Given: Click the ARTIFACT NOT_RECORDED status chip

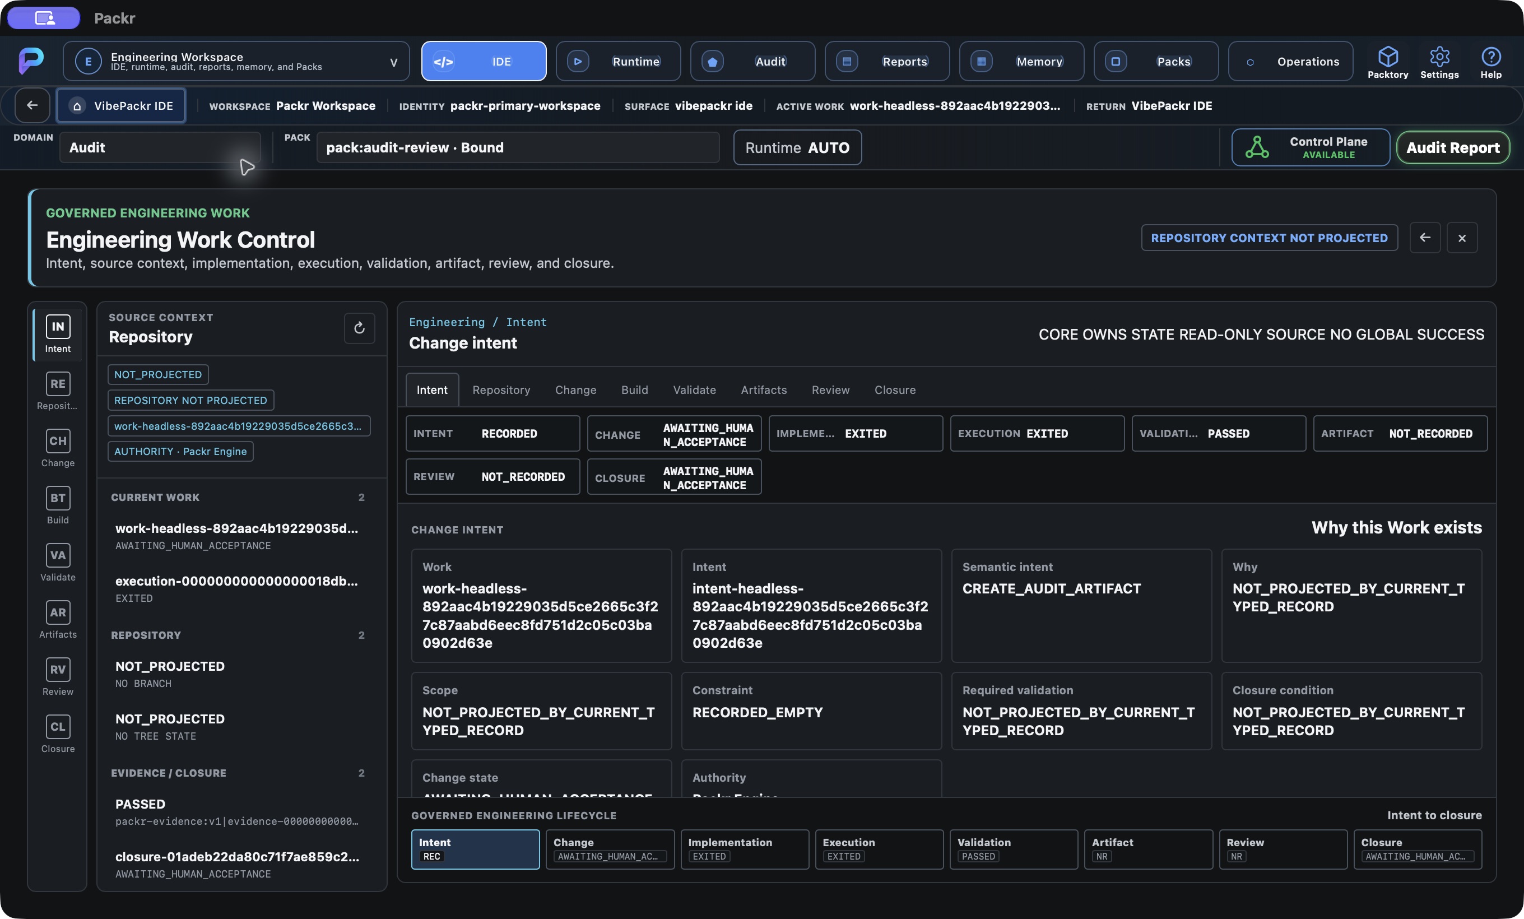Looking at the screenshot, I should (x=1400, y=434).
